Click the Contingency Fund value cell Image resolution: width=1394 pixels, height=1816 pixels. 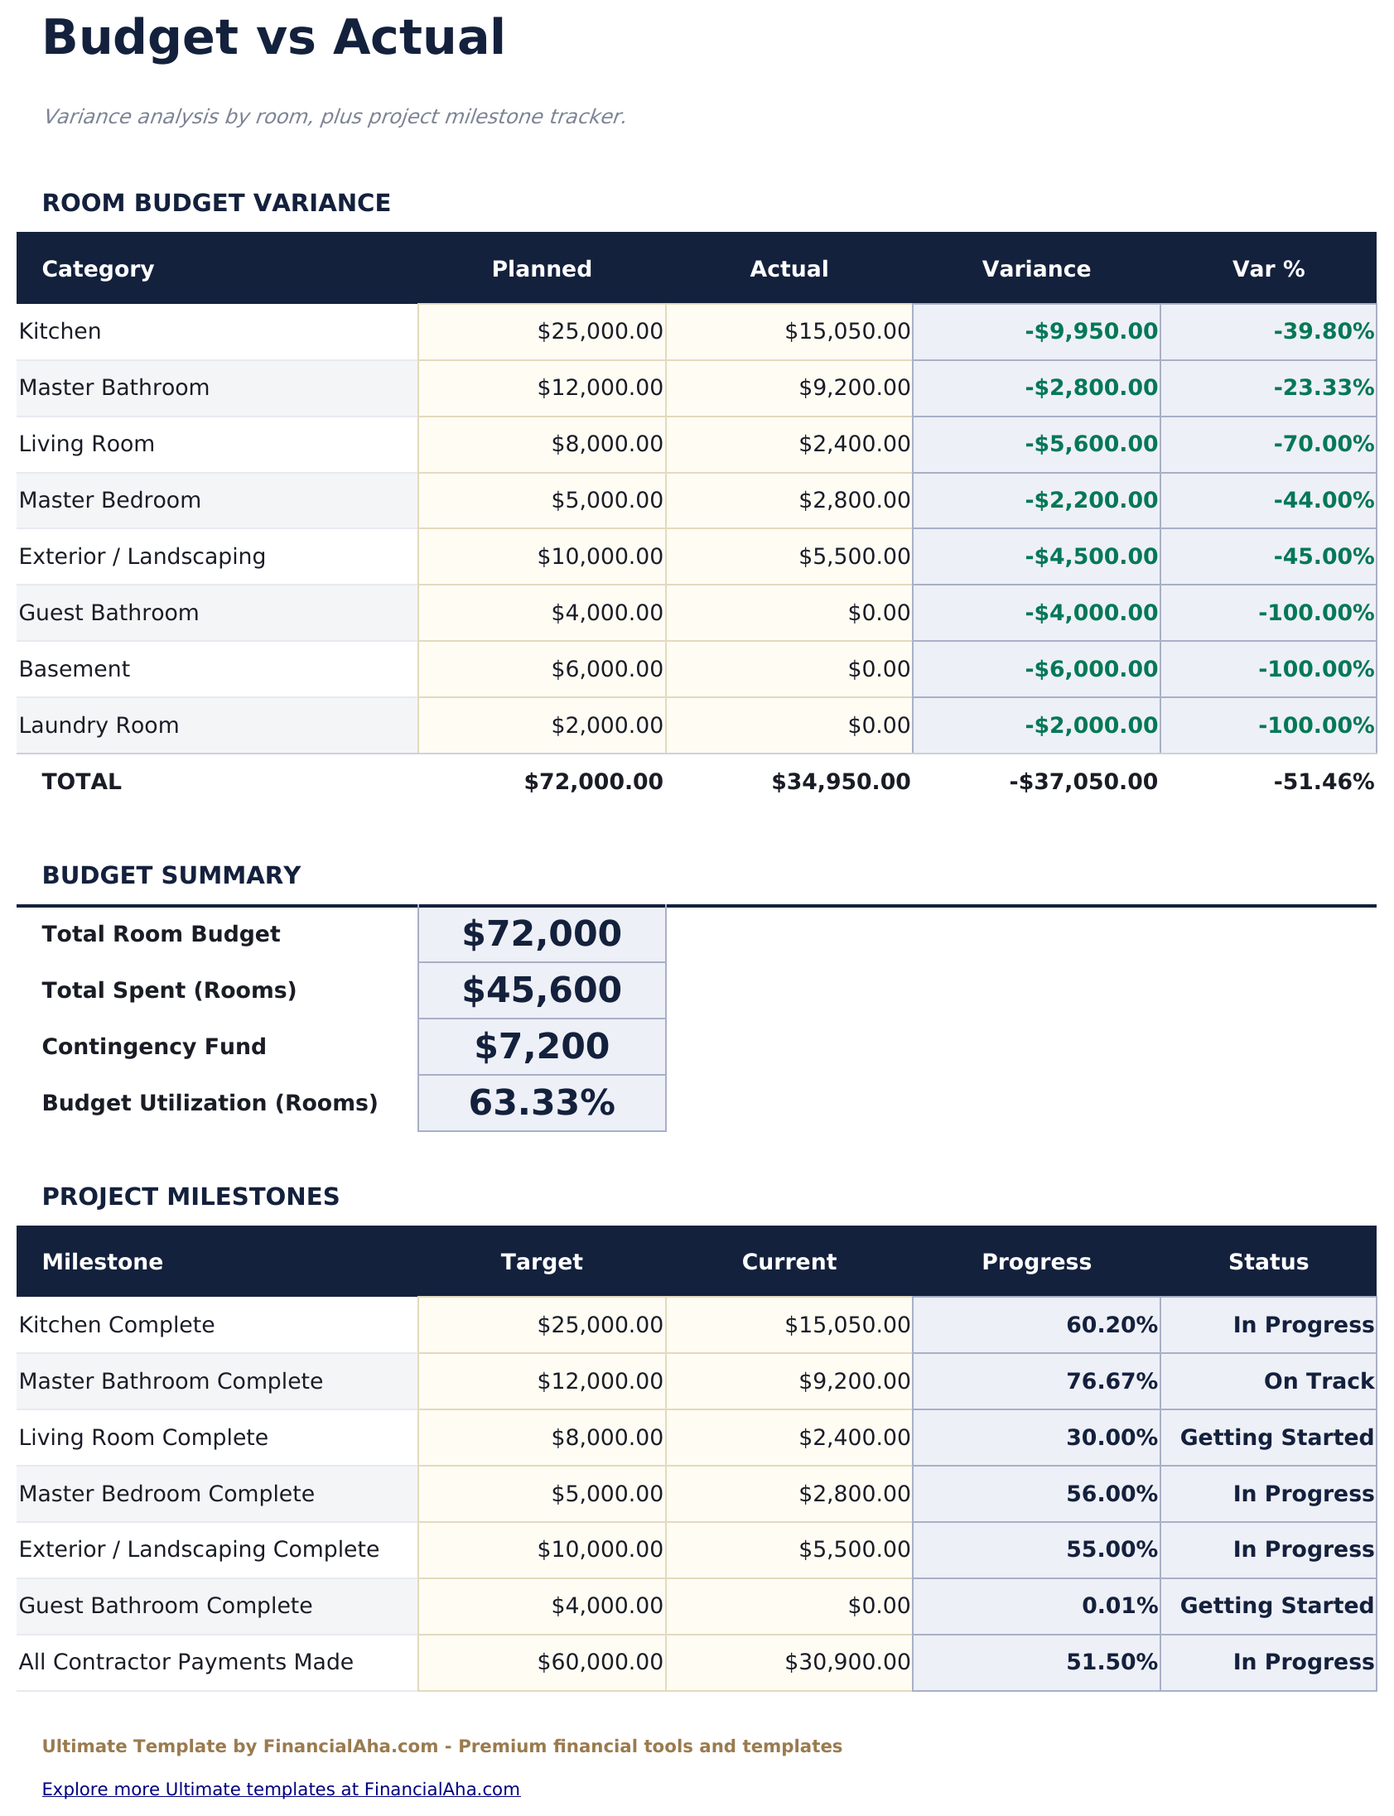pyautogui.click(x=541, y=1047)
